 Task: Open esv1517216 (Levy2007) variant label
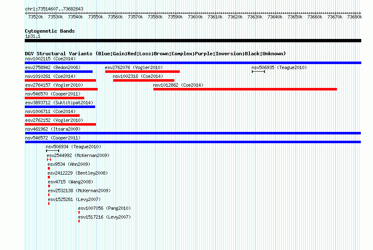[x=104, y=217]
